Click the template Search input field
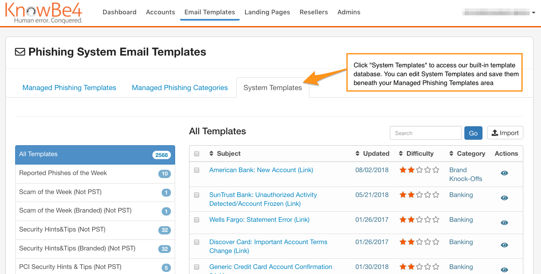Viewport: 541px width, 274px height. coord(426,133)
